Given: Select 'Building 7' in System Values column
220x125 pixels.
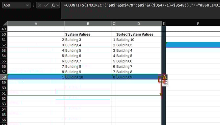Looking at the screenshot, I should (x=88, y=61).
